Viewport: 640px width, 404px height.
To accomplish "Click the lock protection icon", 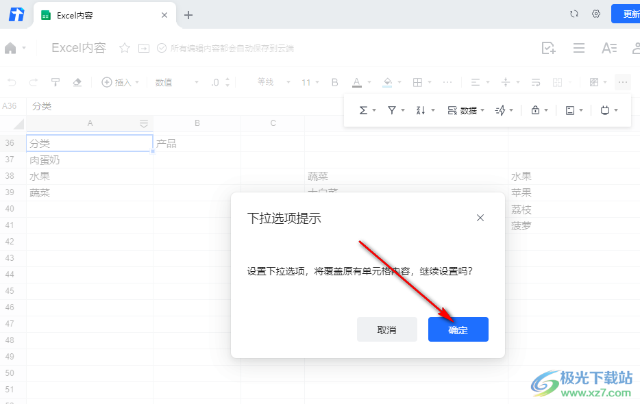I will click(x=535, y=110).
